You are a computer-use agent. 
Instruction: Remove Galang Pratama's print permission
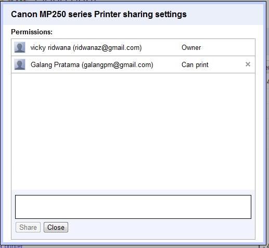(x=248, y=64)
